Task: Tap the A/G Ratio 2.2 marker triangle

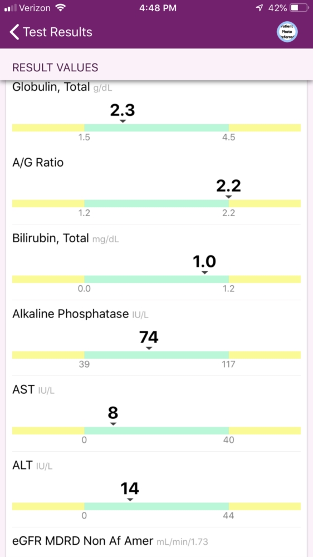Action: pyautogui.click(x=229, y=197)
